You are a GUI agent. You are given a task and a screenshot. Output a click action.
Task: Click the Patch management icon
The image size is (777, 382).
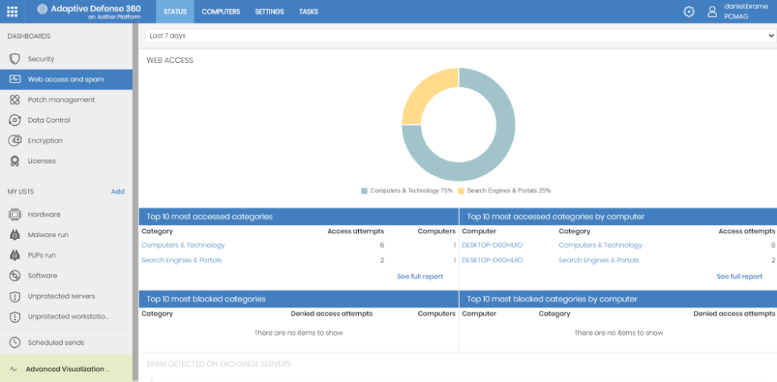tap(15, 100)
